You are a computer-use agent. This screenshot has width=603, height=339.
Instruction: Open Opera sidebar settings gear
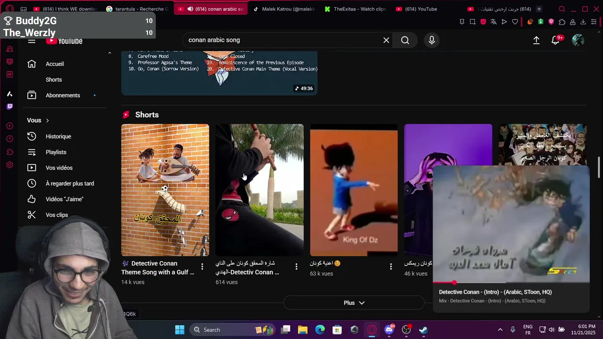pyautogui.click(x=9, y=165)
